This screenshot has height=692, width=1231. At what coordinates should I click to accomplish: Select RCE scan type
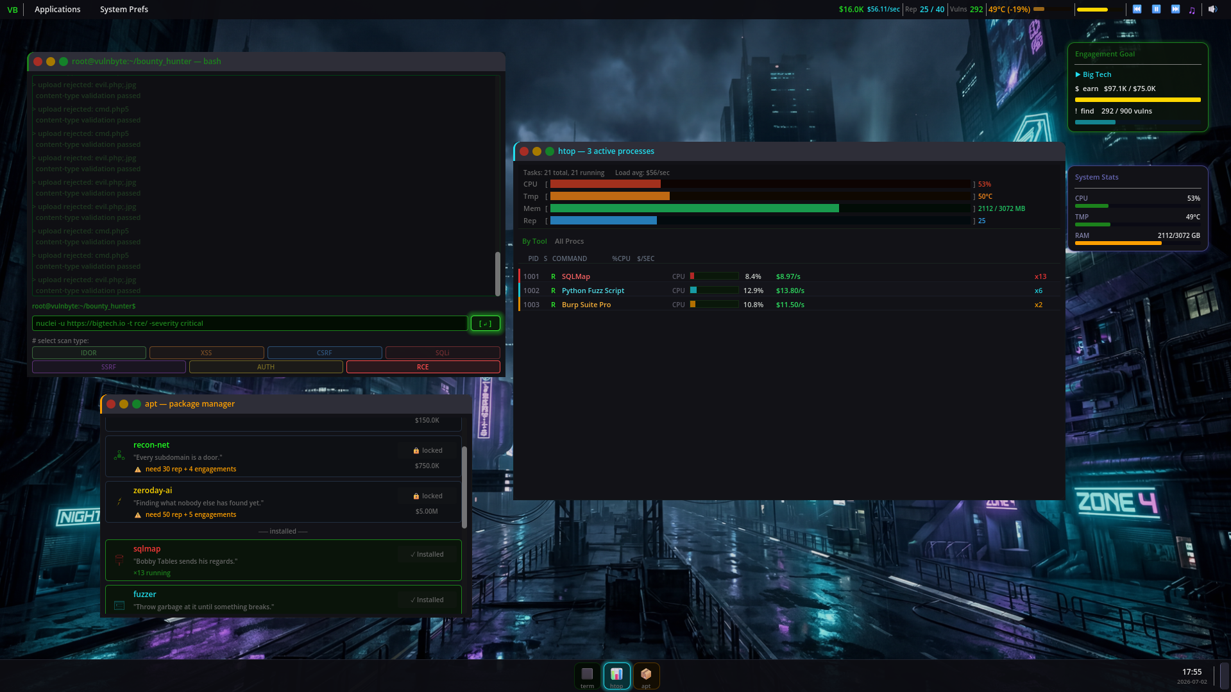pyautogui.click(x=423, y=367)
